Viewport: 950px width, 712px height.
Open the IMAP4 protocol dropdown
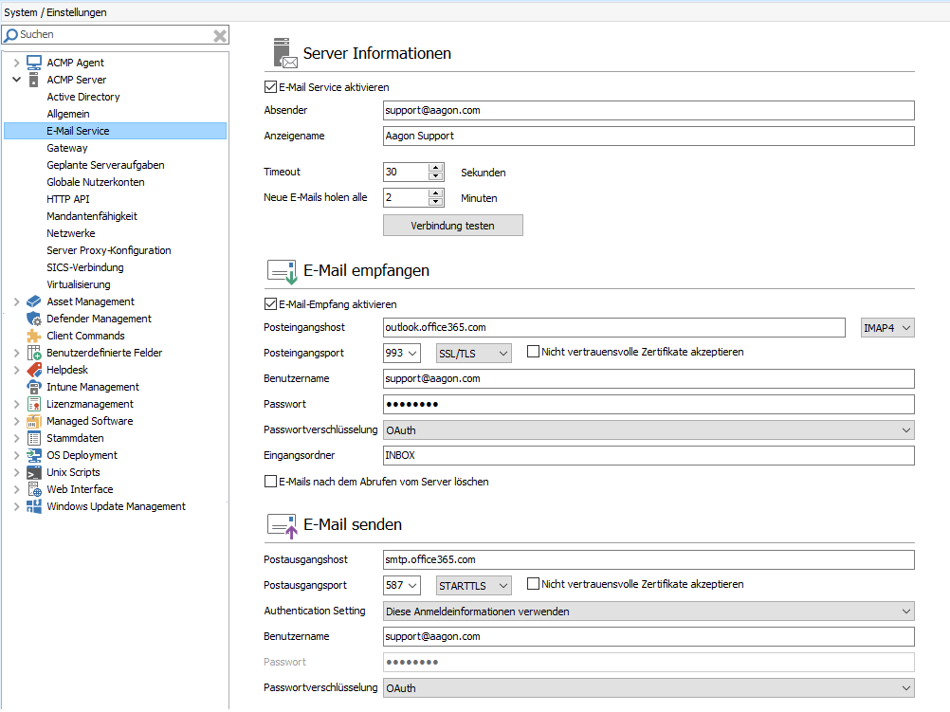click(887, 327)
